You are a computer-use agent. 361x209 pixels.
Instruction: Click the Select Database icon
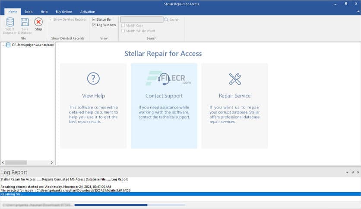click(10, 22)
